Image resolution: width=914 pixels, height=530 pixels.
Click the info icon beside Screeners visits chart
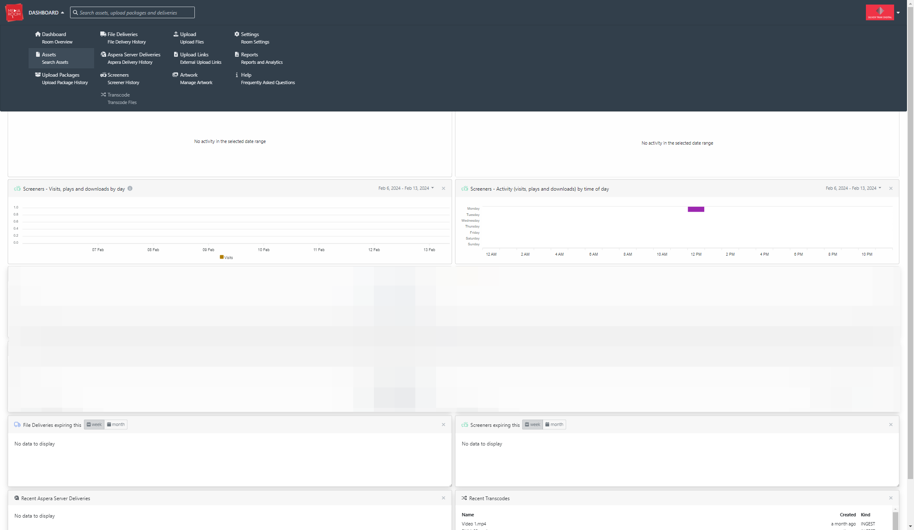[x=130, y=189]
